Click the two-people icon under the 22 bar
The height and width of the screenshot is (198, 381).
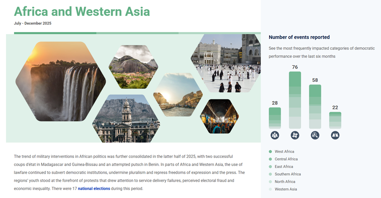pos(335,135)
